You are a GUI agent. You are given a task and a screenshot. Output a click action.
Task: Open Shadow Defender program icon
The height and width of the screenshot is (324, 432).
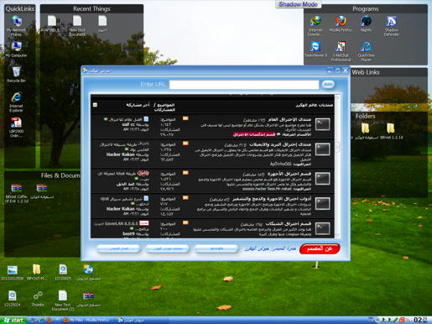[x=392, y=26]
